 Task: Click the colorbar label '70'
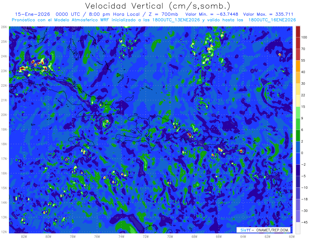[x=303, y=49]
